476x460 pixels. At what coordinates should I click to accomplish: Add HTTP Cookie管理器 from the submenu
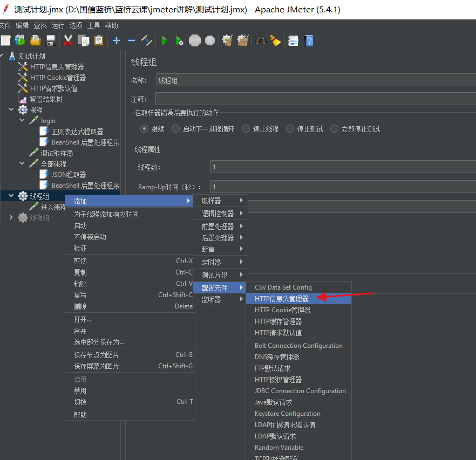click(299, 310)
